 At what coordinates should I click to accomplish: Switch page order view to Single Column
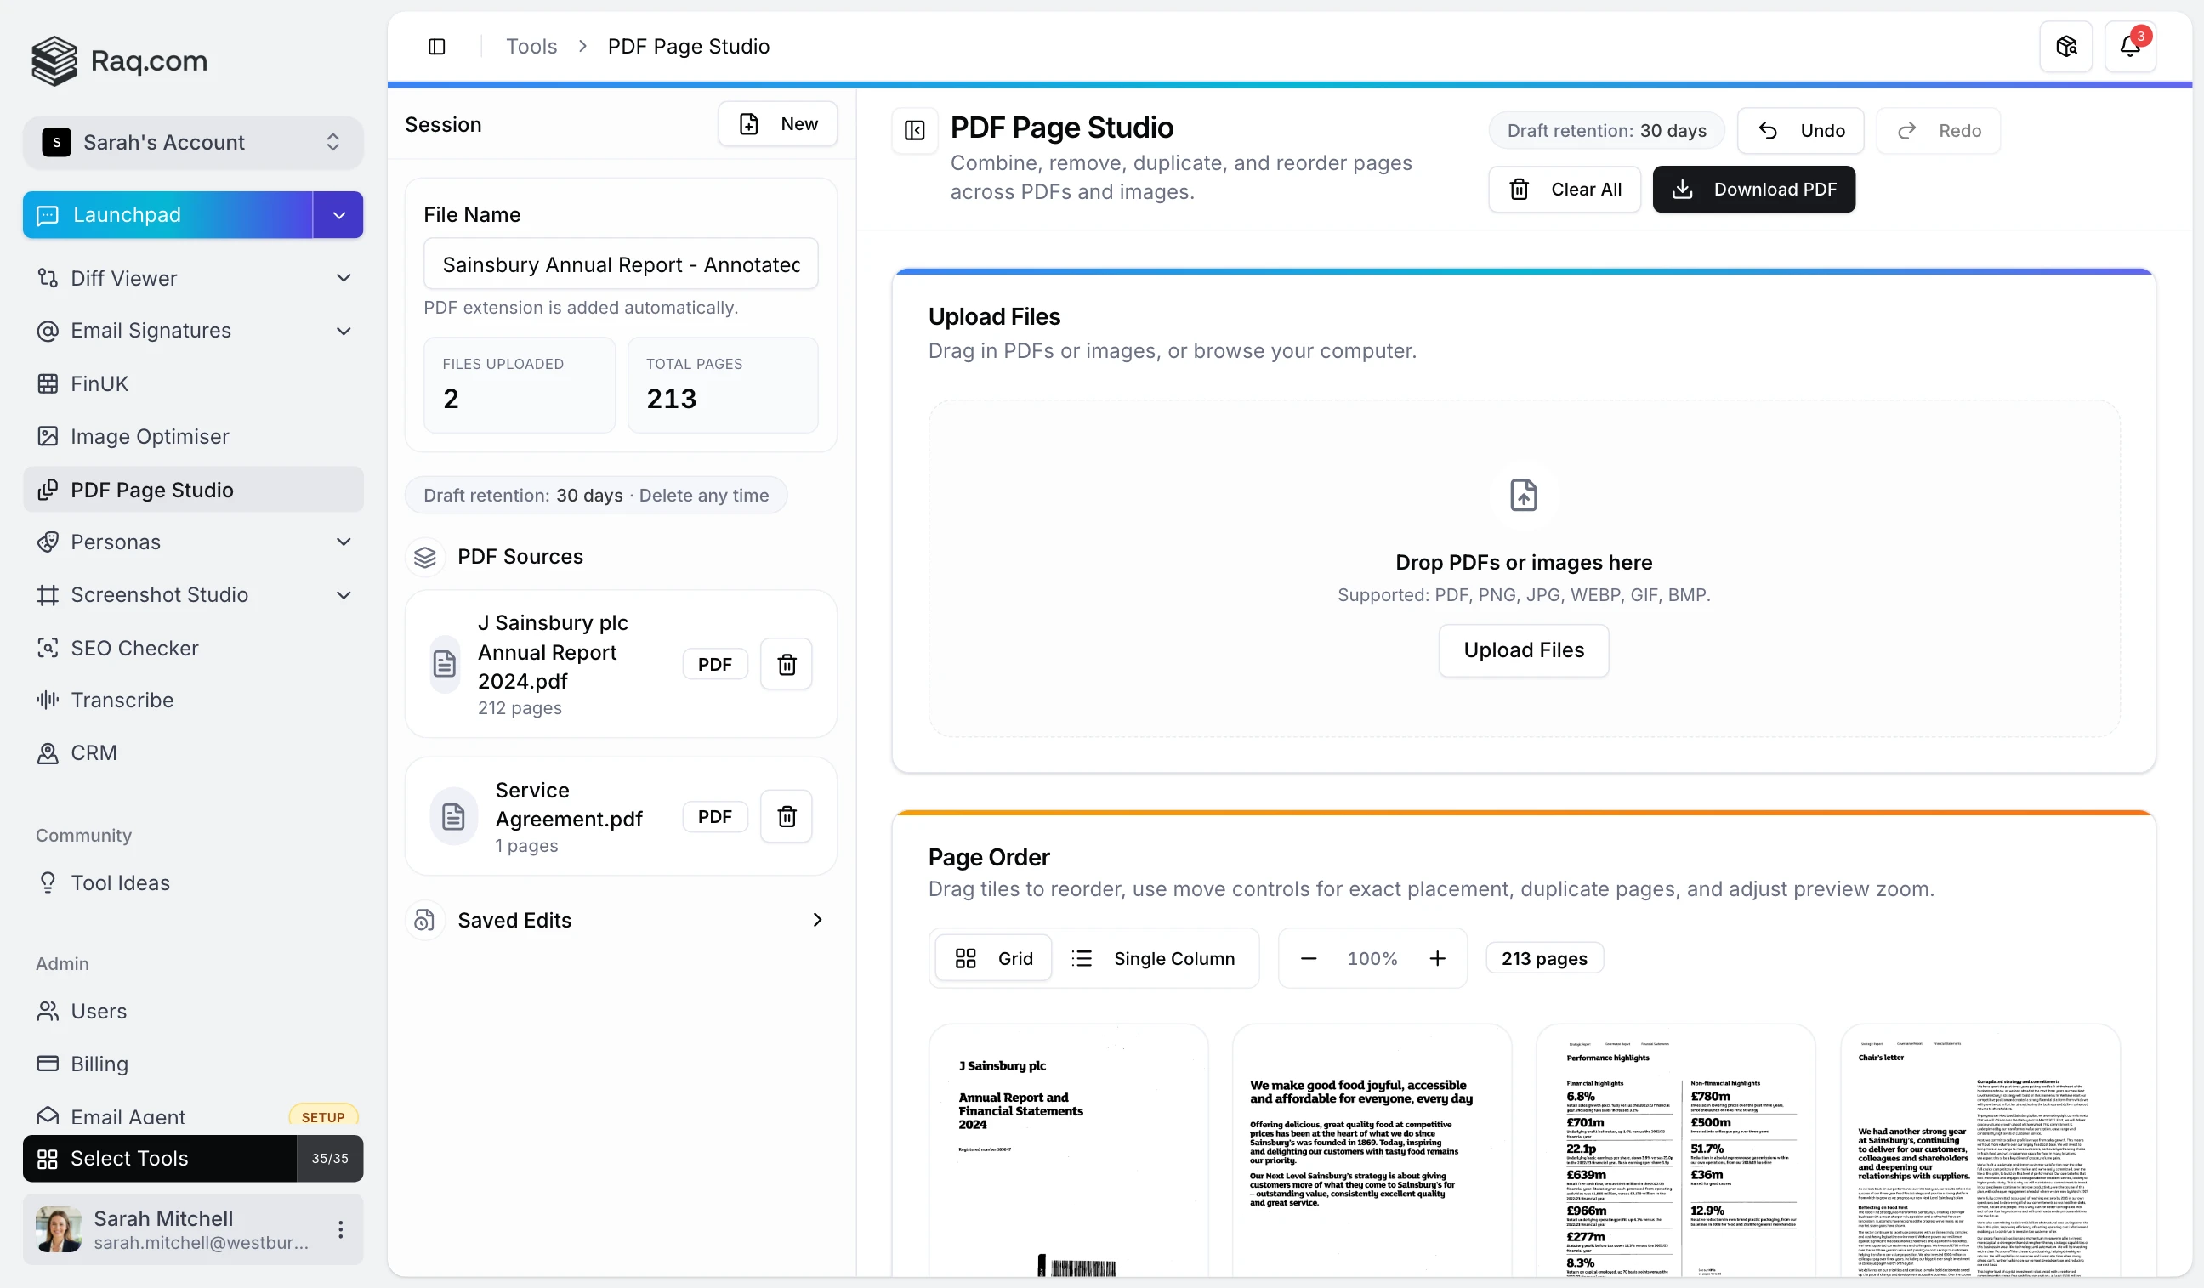coord(1156,957)
